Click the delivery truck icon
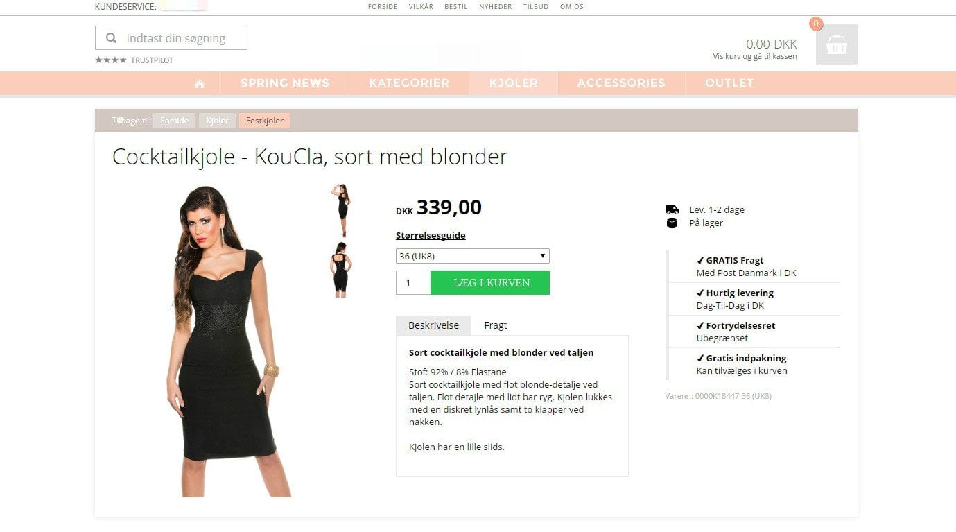Viewport: 956px width, 532px height. tap(672, 209)
